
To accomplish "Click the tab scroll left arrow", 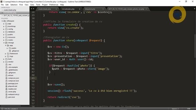I will point(31,9).
